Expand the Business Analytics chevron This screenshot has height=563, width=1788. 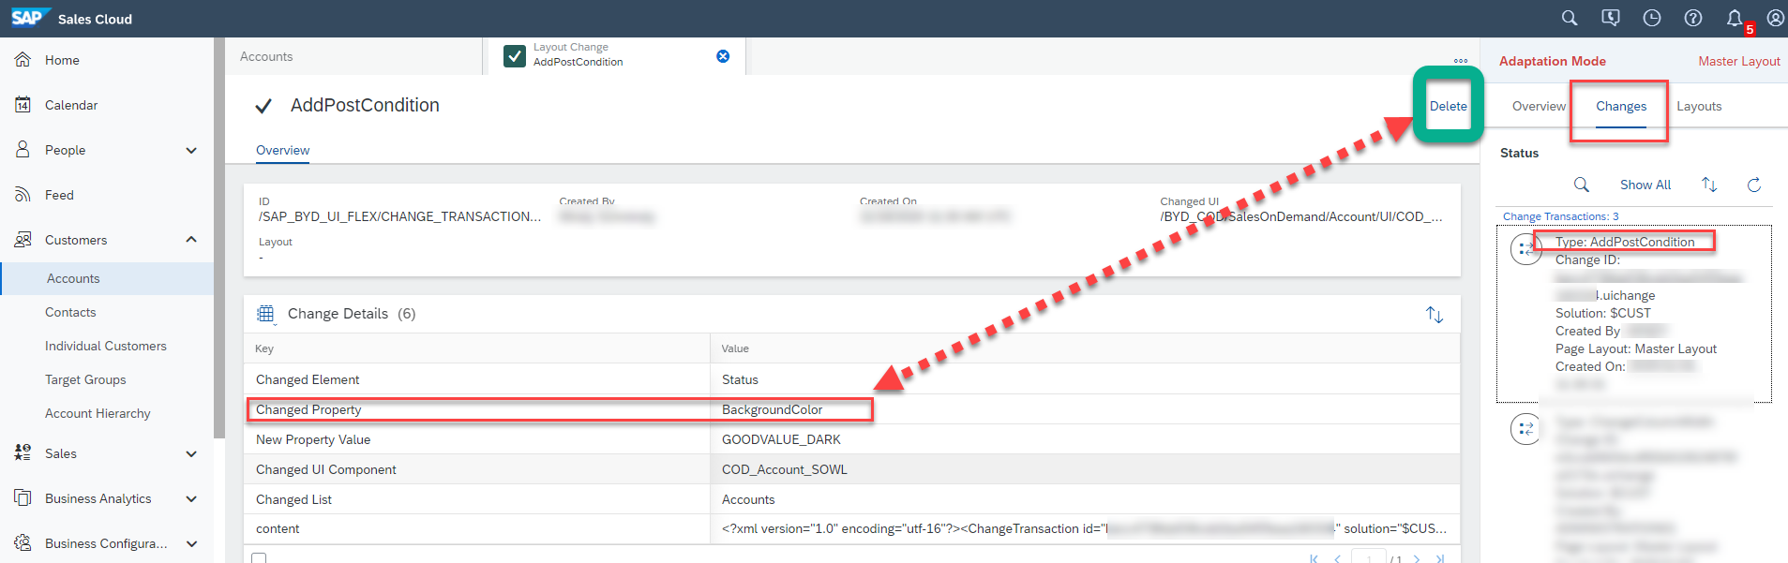click(191, 498)
